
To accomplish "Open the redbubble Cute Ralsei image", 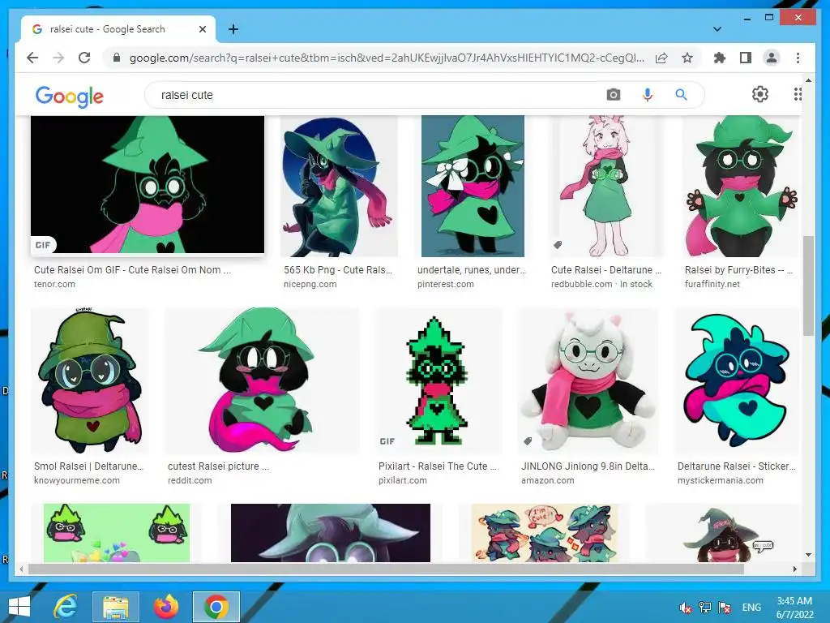I will click(606, 186).
